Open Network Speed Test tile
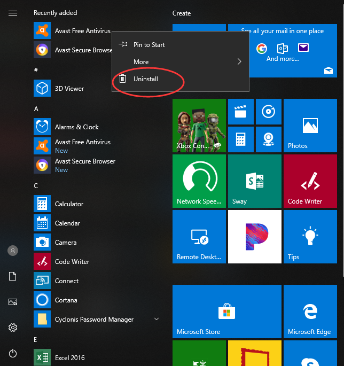This screenshot has width=344, height=366. click(x=199, y=181)
